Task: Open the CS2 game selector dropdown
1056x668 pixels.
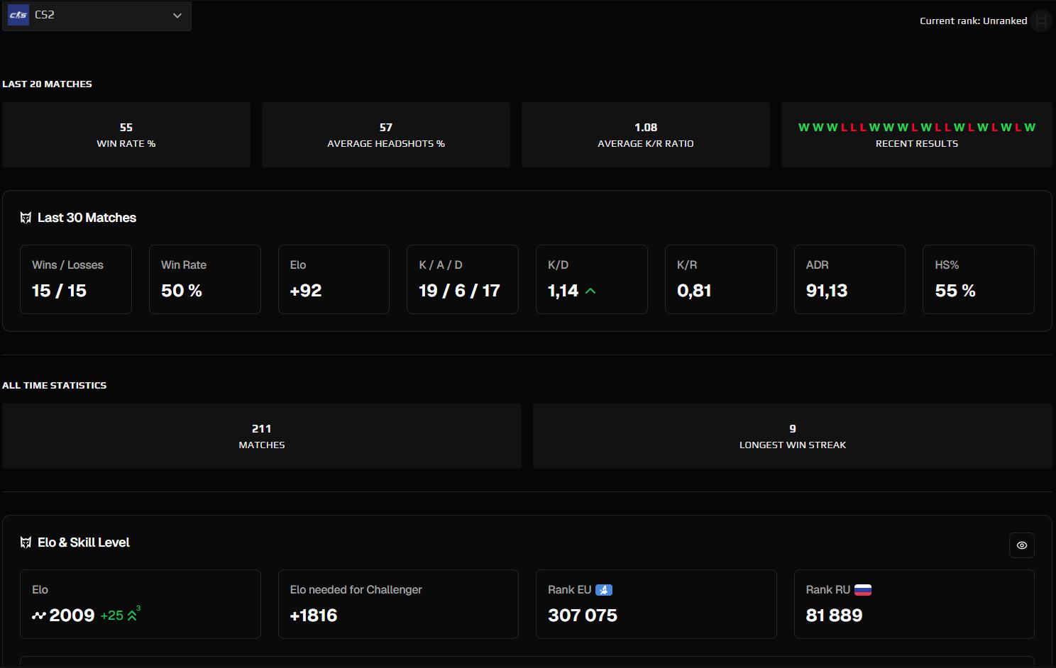Action: click(97, 15)
